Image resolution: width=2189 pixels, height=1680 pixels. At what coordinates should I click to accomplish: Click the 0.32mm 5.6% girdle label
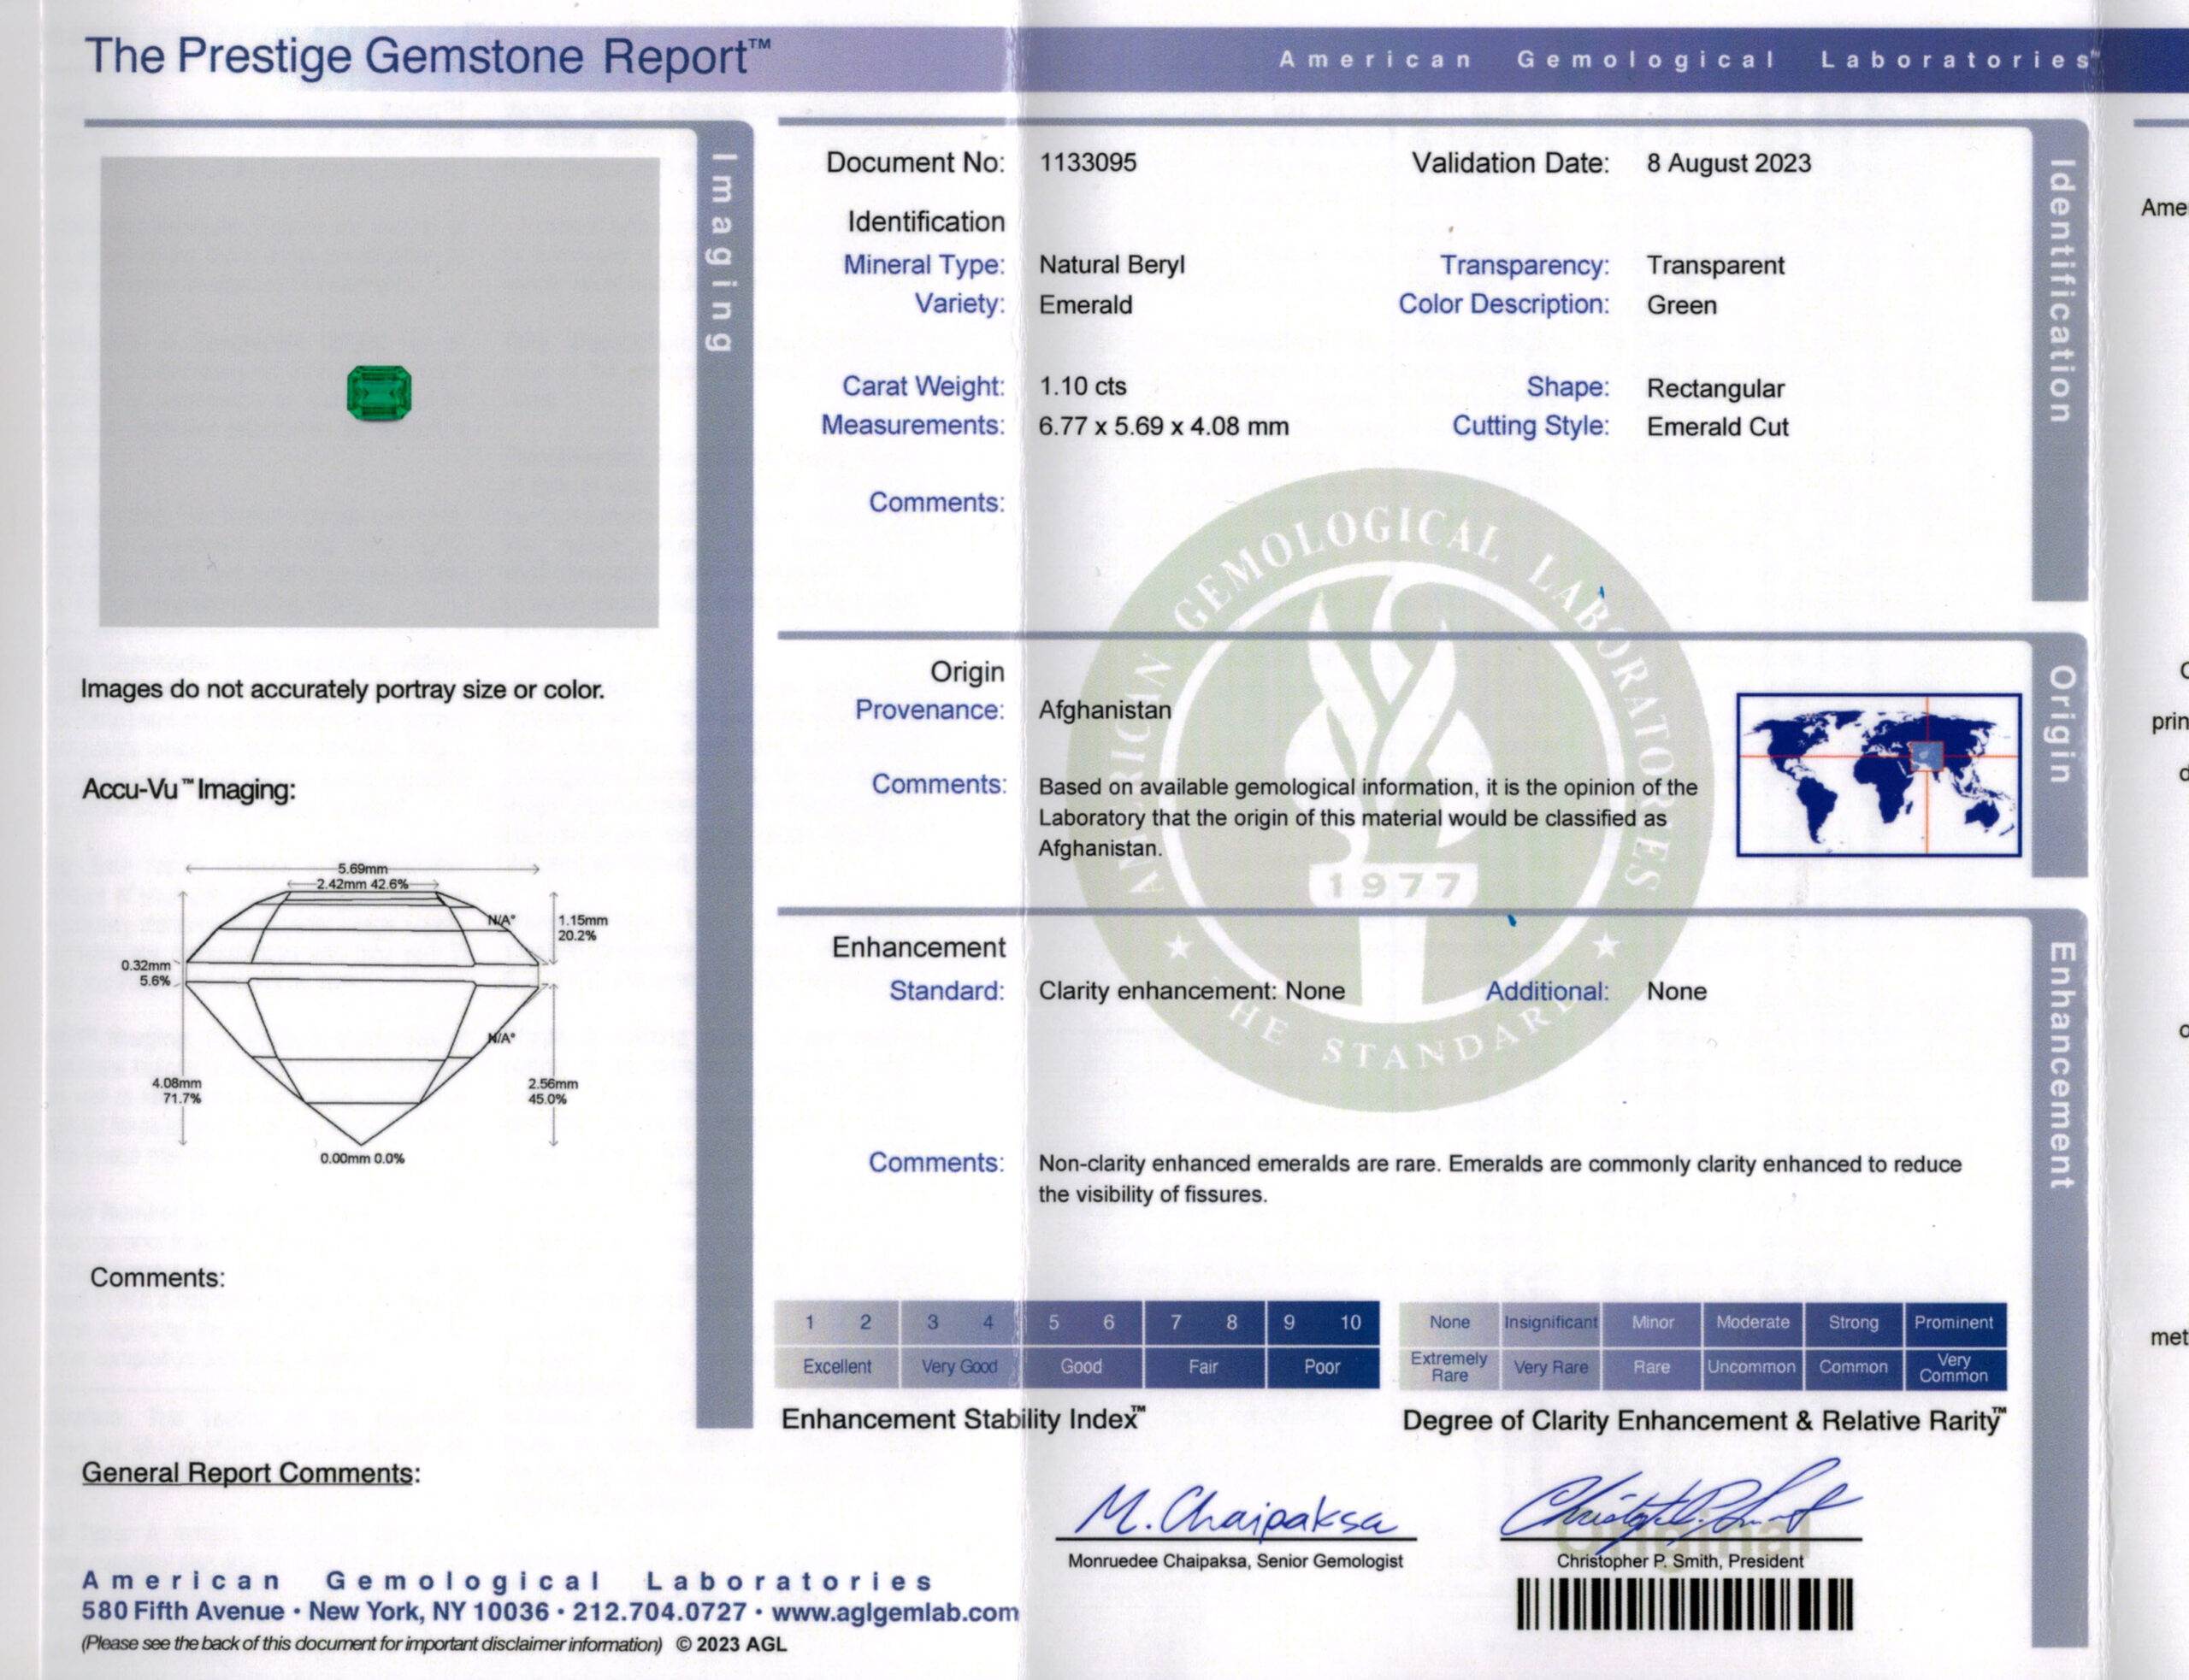point(146,973)
